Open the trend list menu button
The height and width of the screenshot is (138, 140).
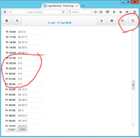7,21
